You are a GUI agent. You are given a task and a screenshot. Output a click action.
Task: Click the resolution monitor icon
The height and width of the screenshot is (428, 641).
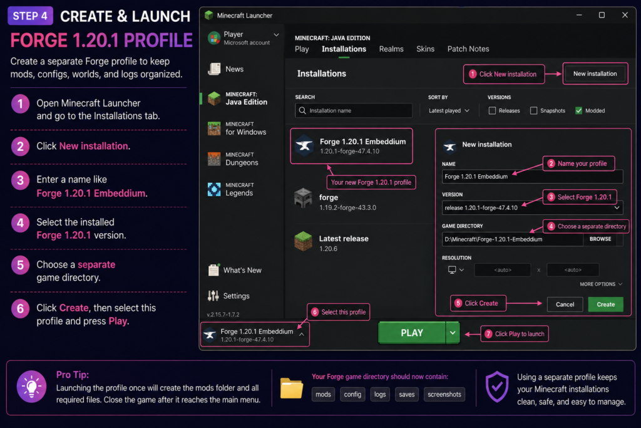click(452, 269)
